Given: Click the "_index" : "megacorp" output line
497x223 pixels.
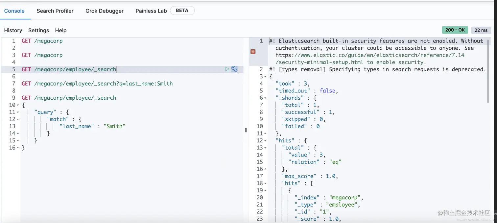Looking at the screenshot, I should [x=329, y=198].
